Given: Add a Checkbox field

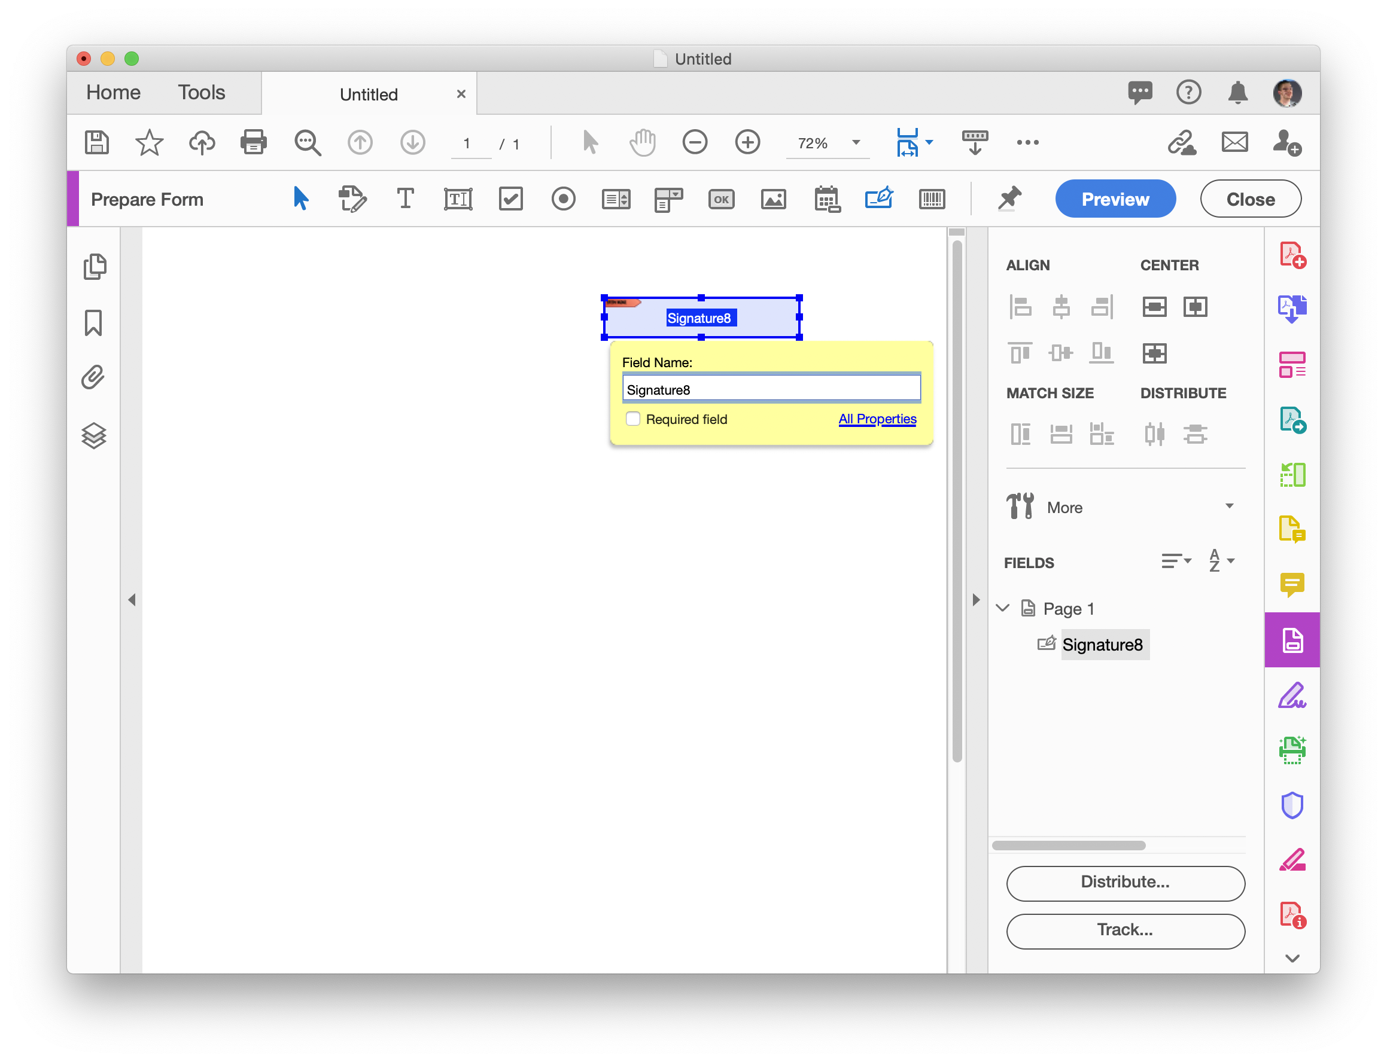Looking at the screenshot, I should (511, 199).
